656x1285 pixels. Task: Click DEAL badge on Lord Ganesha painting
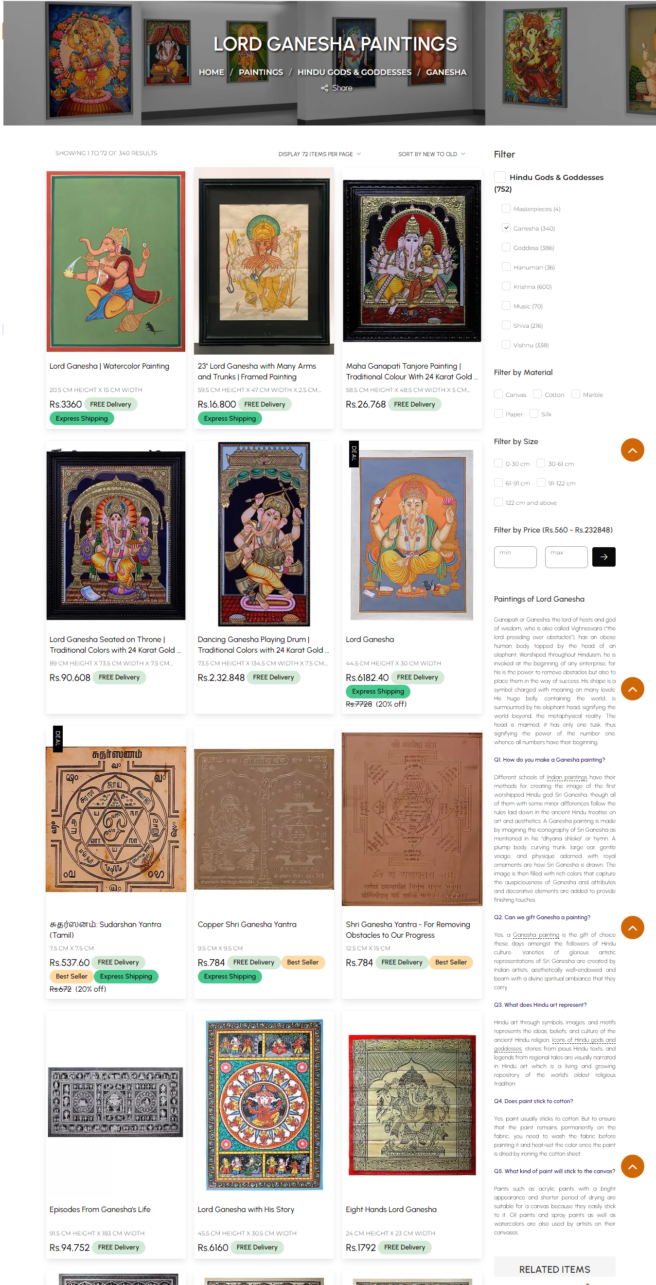click(354, 453)
